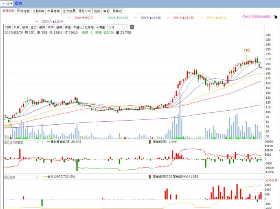Toggle the 分價量 button
Viewport: 280px width, 209px height.
tap(101, 27)
